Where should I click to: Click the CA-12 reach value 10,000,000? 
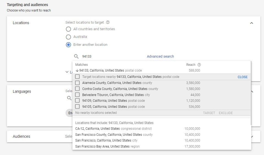pos(192,129)
